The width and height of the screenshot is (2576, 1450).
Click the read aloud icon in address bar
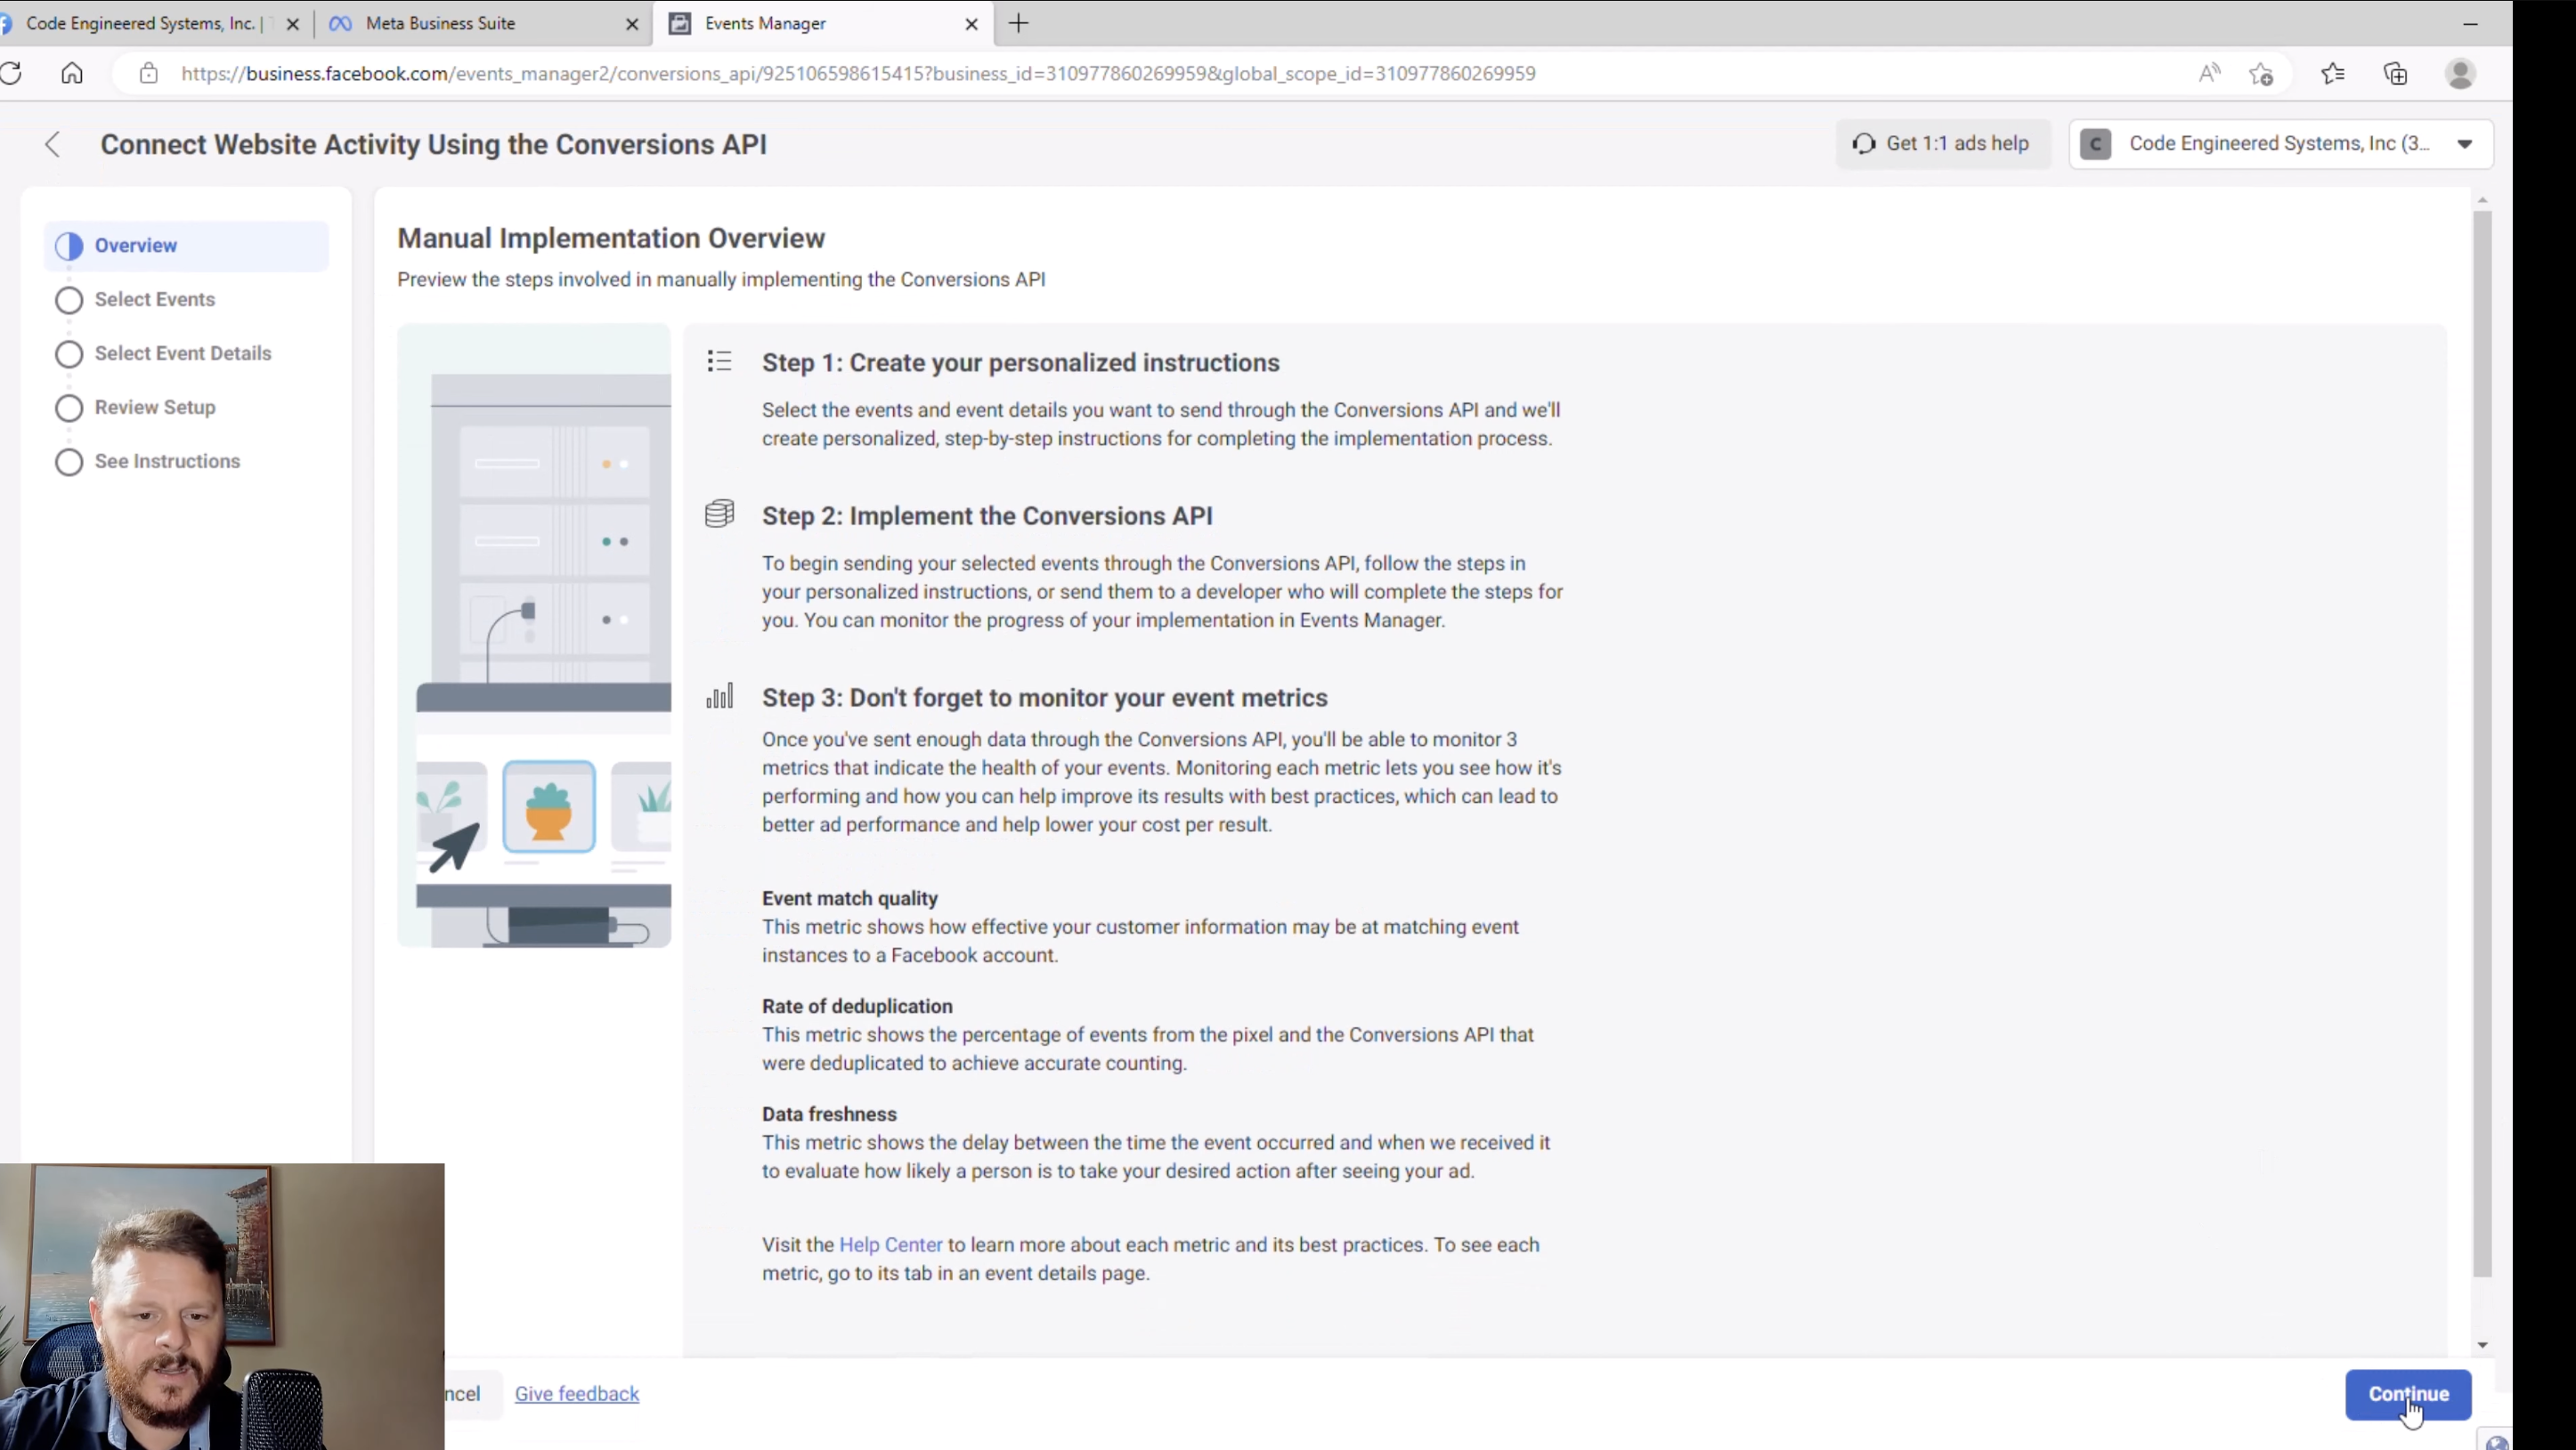[x=2209, y=73]
